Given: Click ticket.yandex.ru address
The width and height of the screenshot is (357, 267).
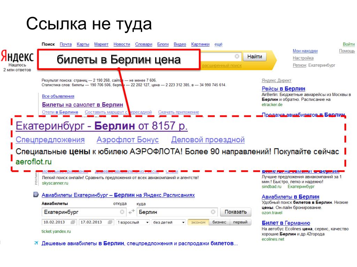Looking at the screenshot, I should [56, 231].
